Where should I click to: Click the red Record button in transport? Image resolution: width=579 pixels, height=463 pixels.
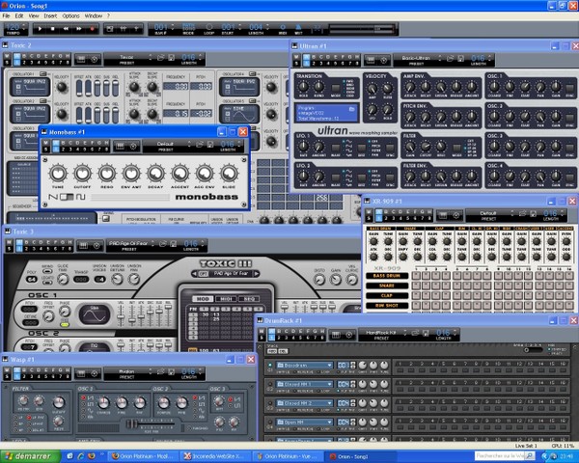(x=93, y=28)
